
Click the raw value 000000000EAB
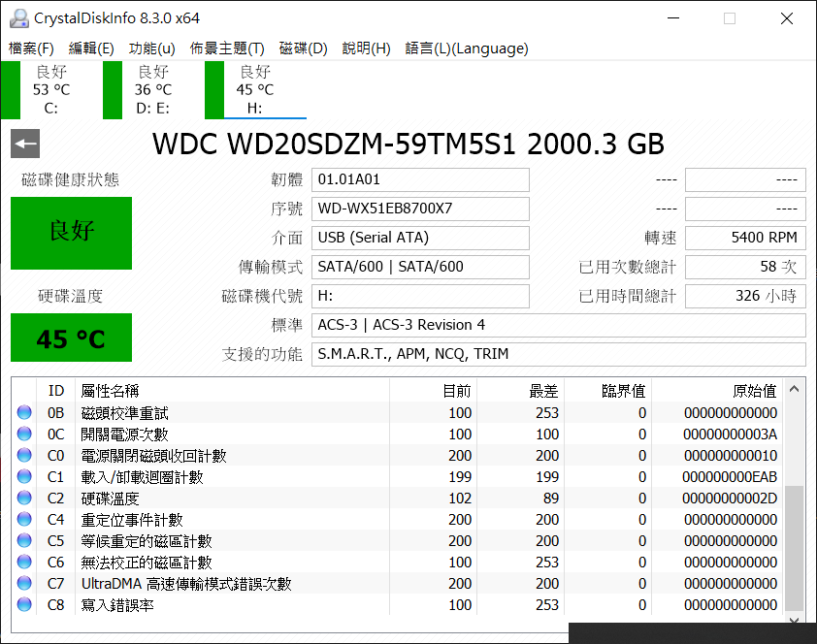point(730,477)
